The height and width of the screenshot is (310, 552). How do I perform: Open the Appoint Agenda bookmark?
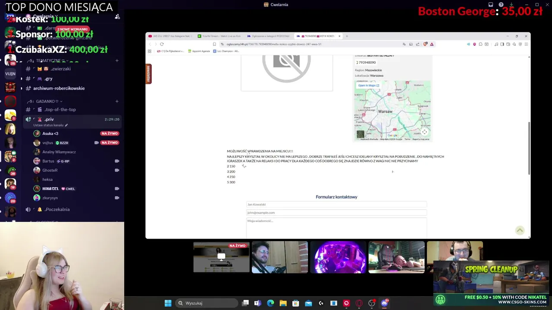point(198,51)
